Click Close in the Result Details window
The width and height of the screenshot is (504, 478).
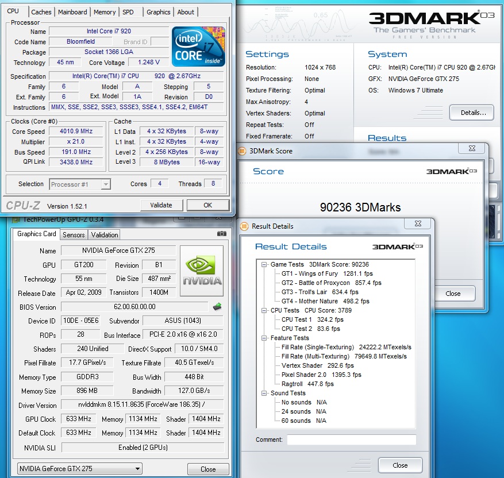click(x=400, y=465)
